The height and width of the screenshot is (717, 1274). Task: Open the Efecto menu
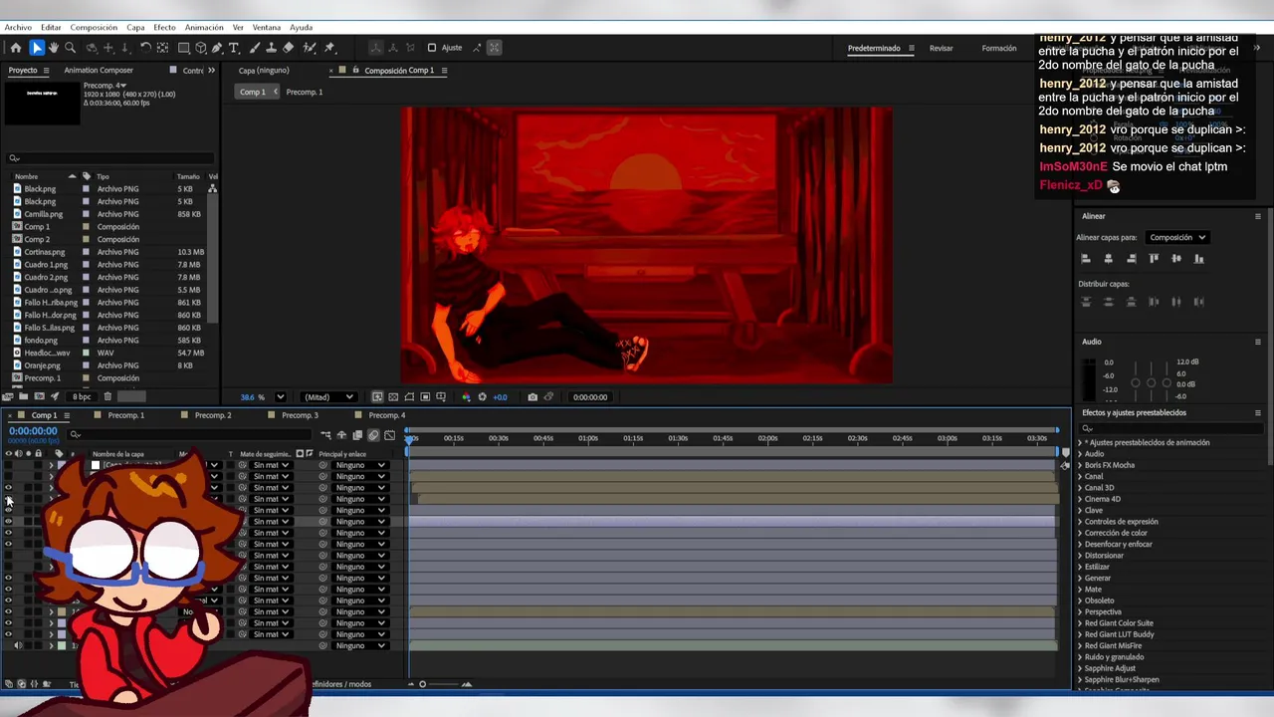pos(164,28)
